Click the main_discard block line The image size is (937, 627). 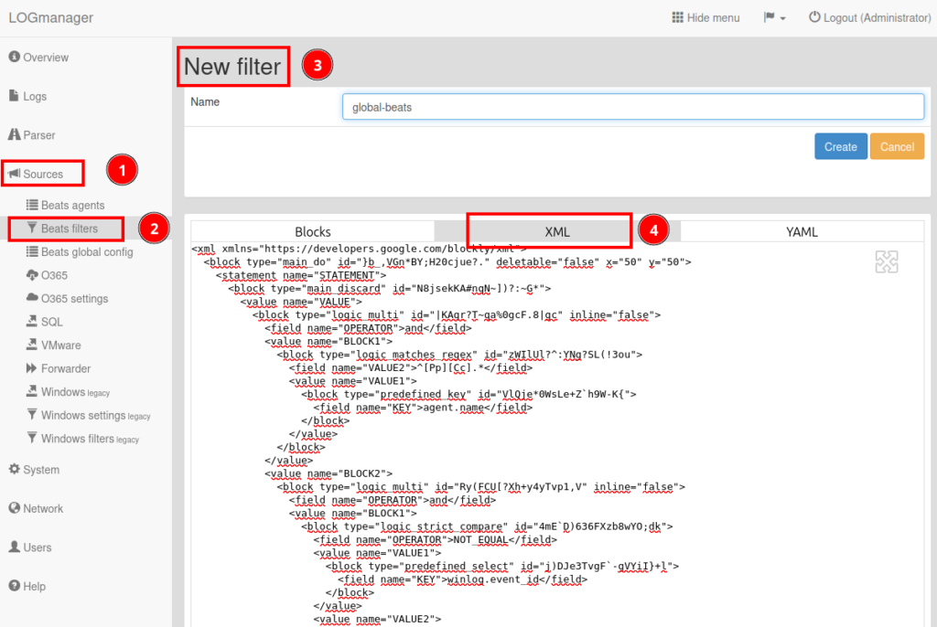390,289
